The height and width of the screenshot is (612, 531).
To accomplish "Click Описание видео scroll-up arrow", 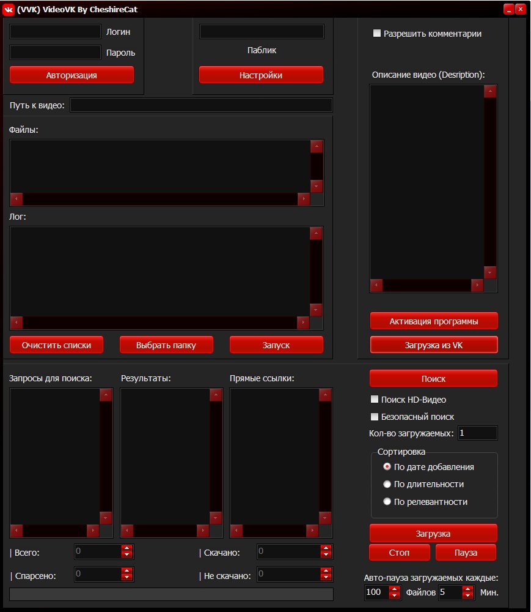I will point(490,92).
